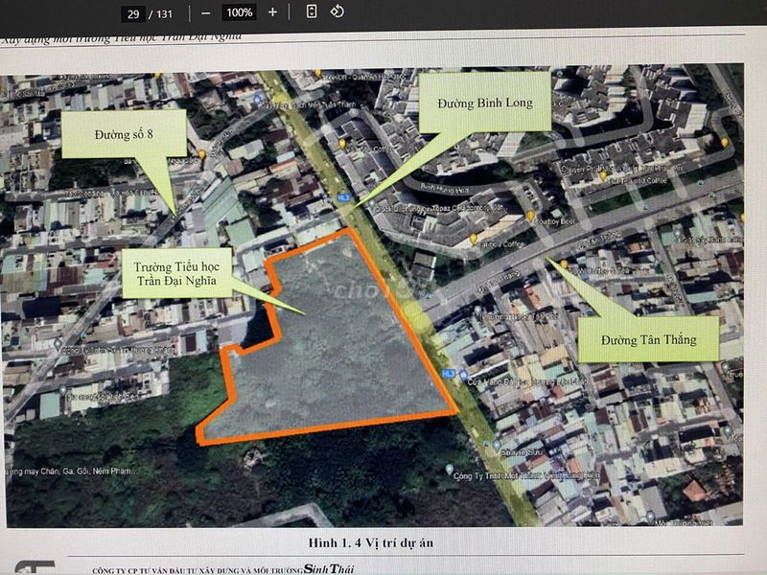Click the 'Đường số 8' callout label
Image resolution: width=767 pixels, height=575 pixels.
coord(124,134)
